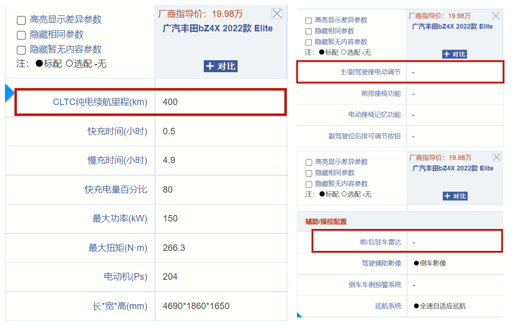Select the torque value 266.3

[x=173, y=248]
